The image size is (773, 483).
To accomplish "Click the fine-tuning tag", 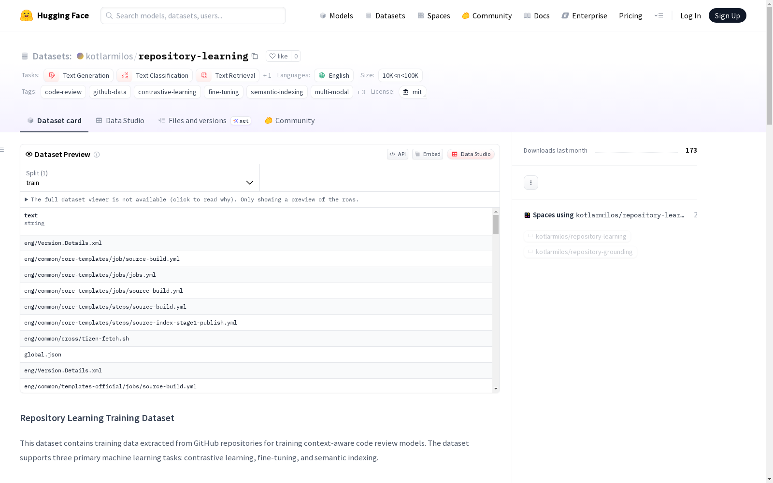I will (224, 92).
